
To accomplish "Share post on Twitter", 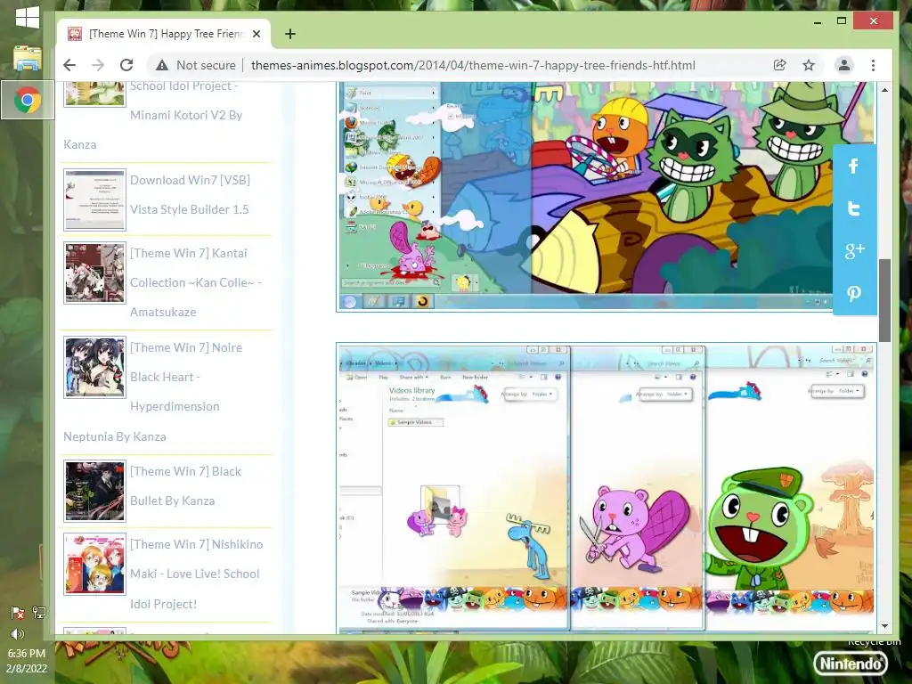I will [854, 208].
